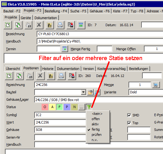Click the Symbol field containing IC2
Image resolution: width=163 pixels, height=154 pixels.
pos(60,115)
